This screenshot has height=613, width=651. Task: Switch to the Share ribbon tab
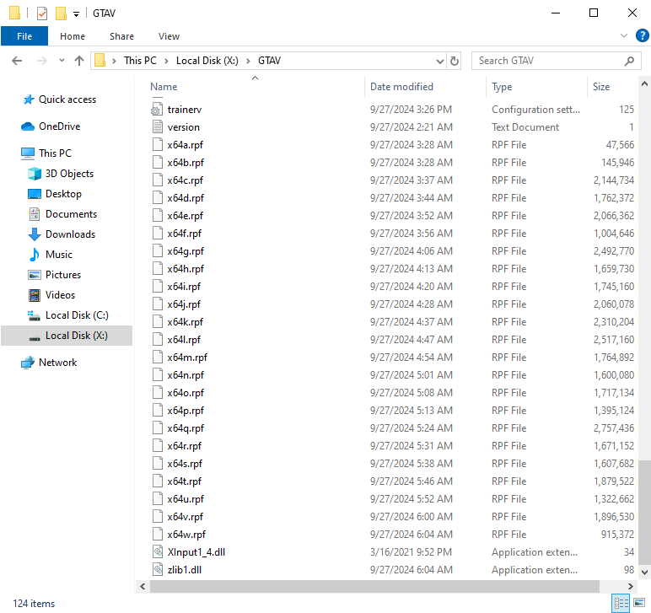[121, 36]
